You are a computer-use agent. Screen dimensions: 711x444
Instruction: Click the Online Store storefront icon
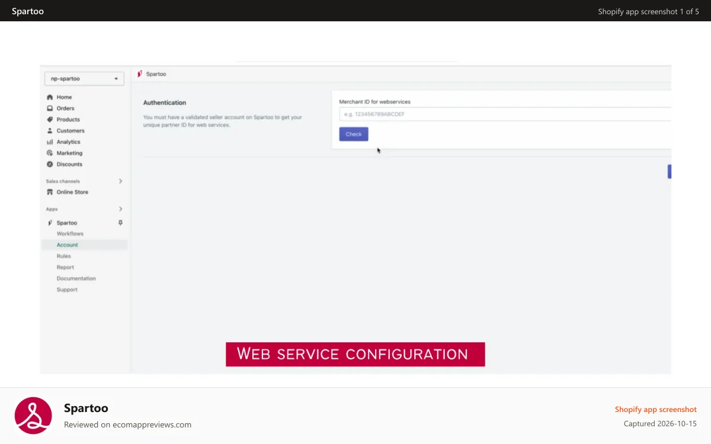50,192
